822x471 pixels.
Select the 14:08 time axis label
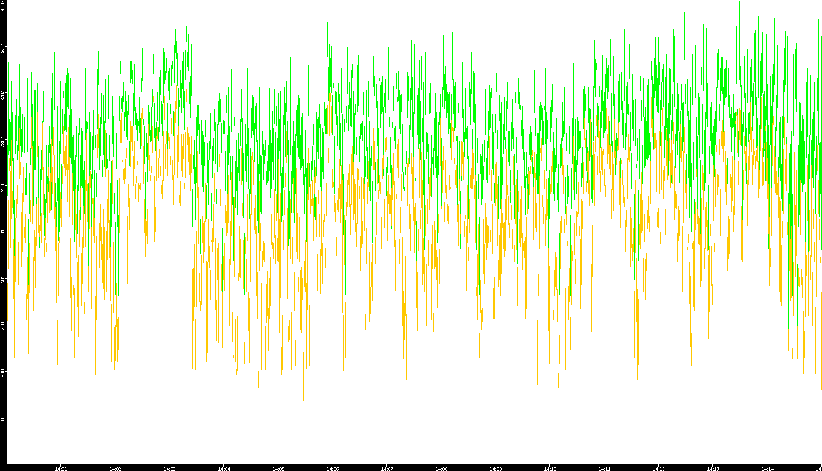[x=441, y=469]
